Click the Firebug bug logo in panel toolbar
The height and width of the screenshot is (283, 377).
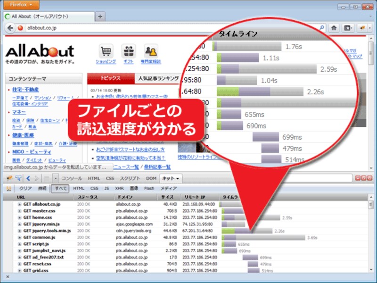(9, 178)
